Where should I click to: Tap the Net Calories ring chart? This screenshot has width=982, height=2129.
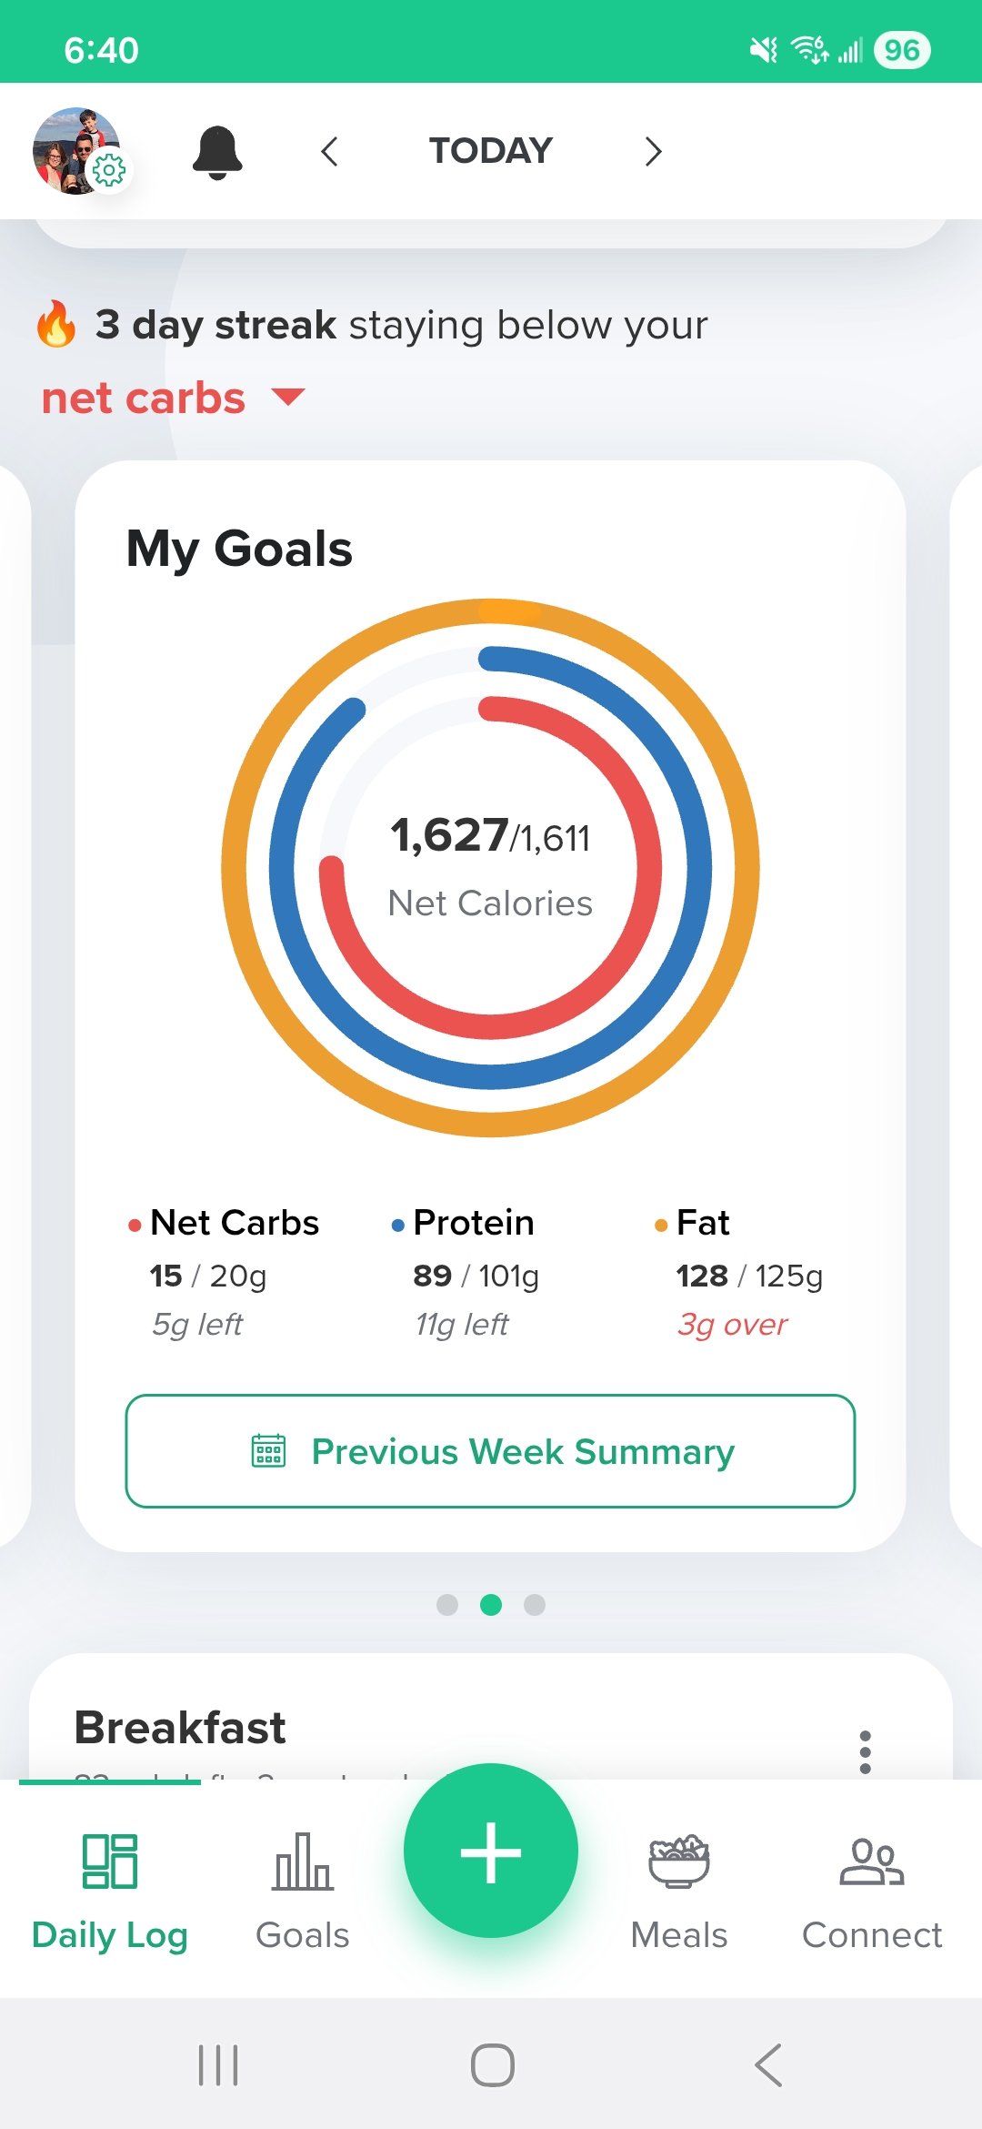point(490,867)
